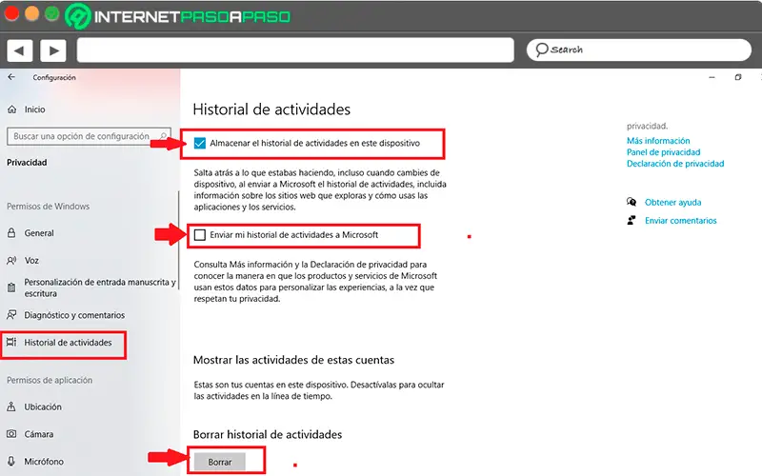Click the Permisos de Windows section label
Viewport: 762px width, 476px height.
[49, 206]
